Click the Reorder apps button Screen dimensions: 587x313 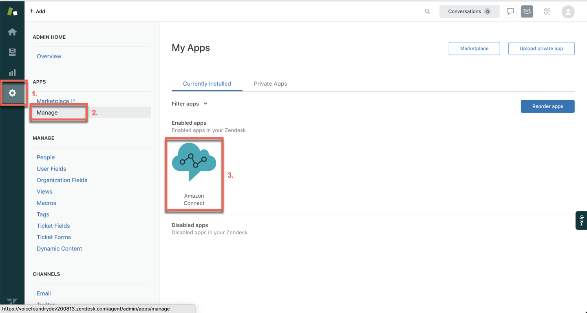[547, 106]
